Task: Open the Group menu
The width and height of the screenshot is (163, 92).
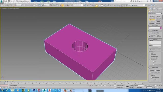Action: coord(14,3)
